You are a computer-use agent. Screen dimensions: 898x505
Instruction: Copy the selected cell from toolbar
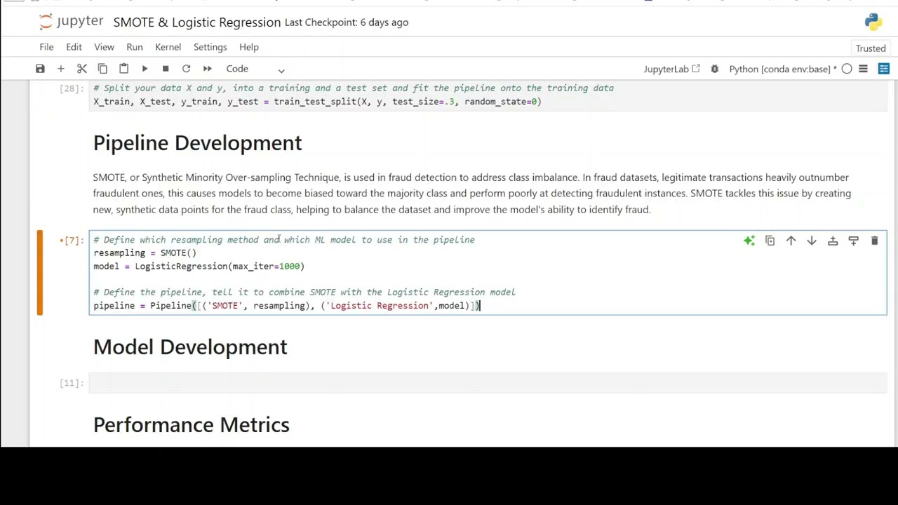pyautogui.click(x=102, y=69)
